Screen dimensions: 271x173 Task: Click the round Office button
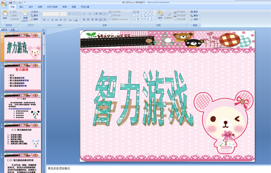[4, 4]
